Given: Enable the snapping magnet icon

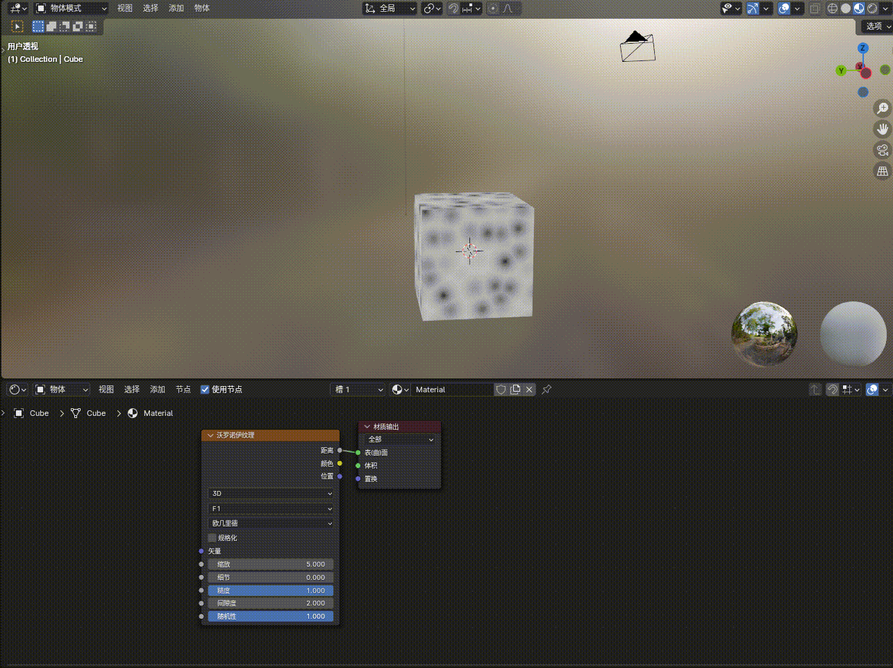Looking at the screenshot, I should click(452, 8).
